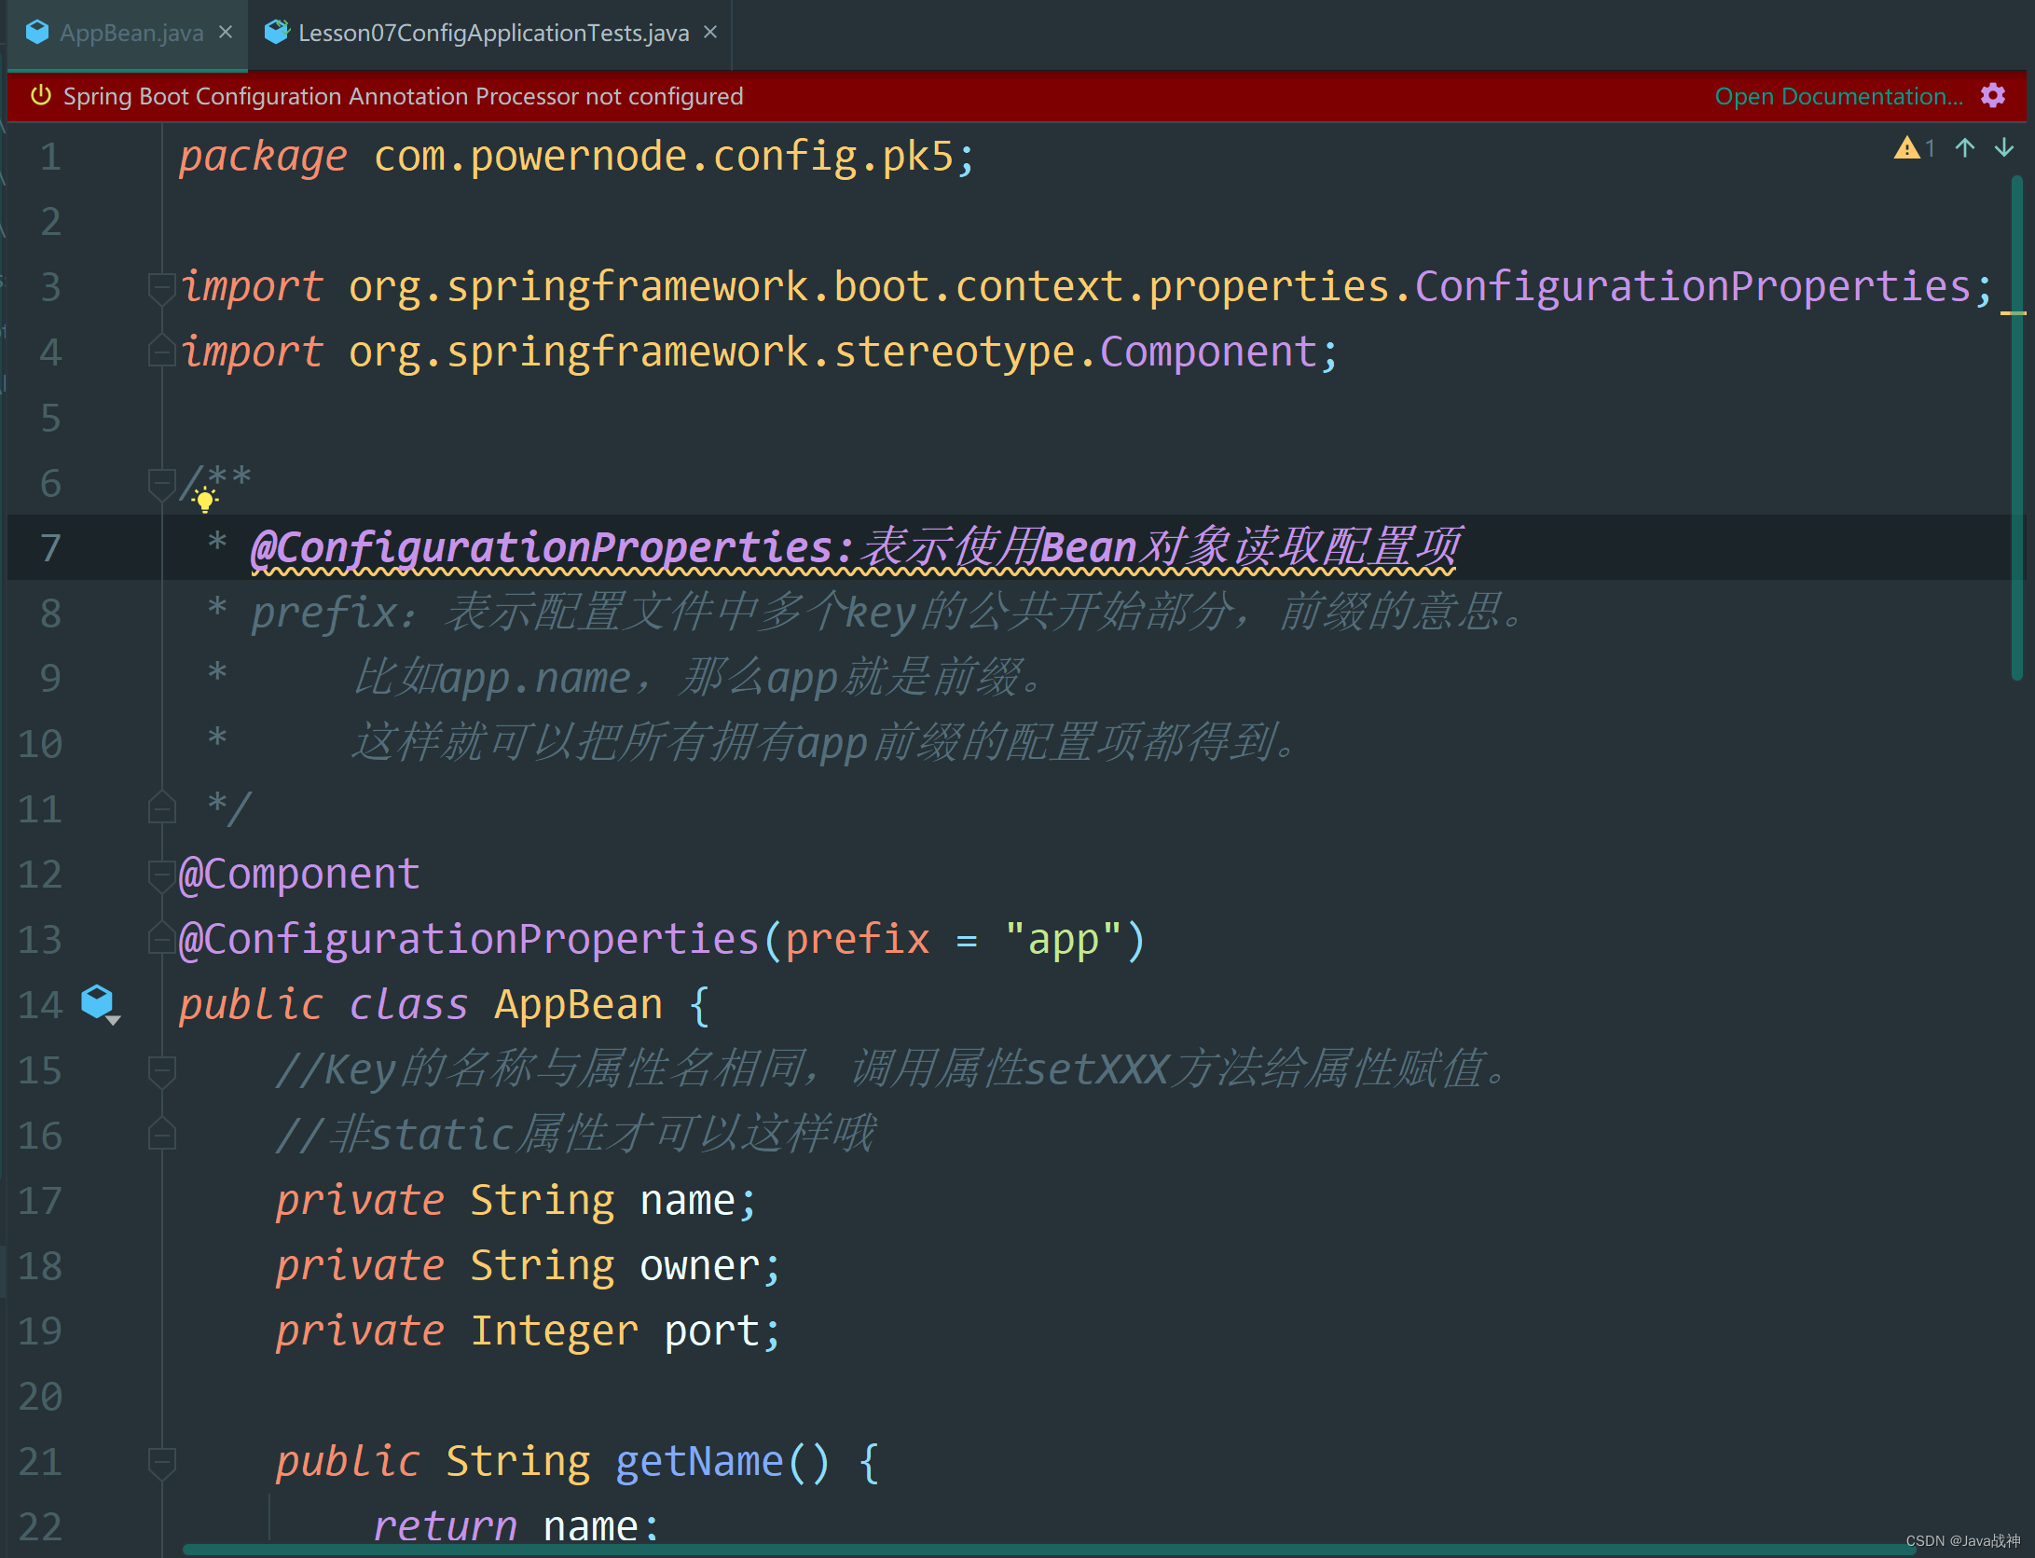Fold the getName method at line 21

point(161,1461)
